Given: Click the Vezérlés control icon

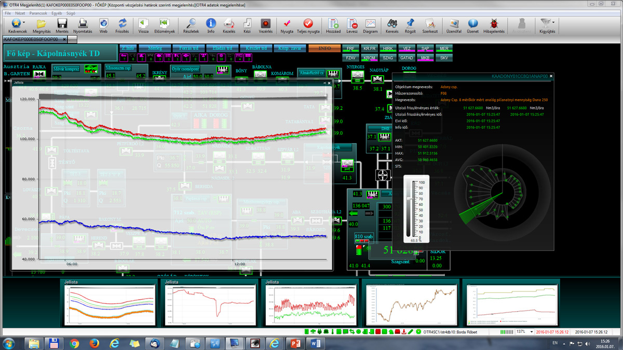Looking at the screenshot, I should [x=266, y=25].
